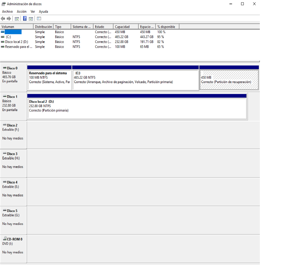Click the disk icon next to Disco 1
Viewport: 299px width, 265px height.
(5, 96)
